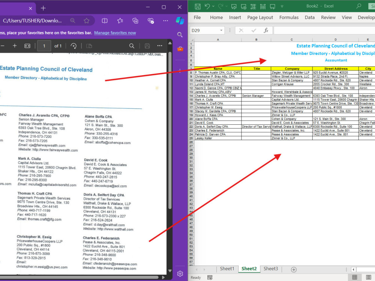The image size is (375, 281).
Task: Switch Excel to Page Layout view
Action: pos(369,277)
